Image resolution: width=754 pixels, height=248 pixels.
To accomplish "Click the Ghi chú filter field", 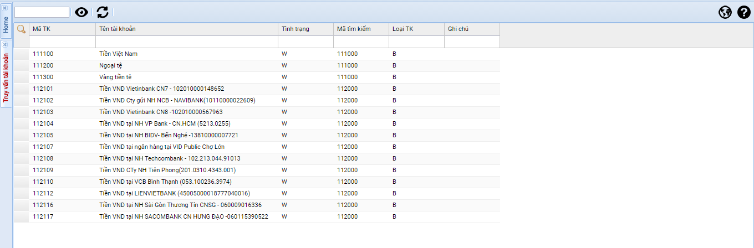I will click(472, 42).
